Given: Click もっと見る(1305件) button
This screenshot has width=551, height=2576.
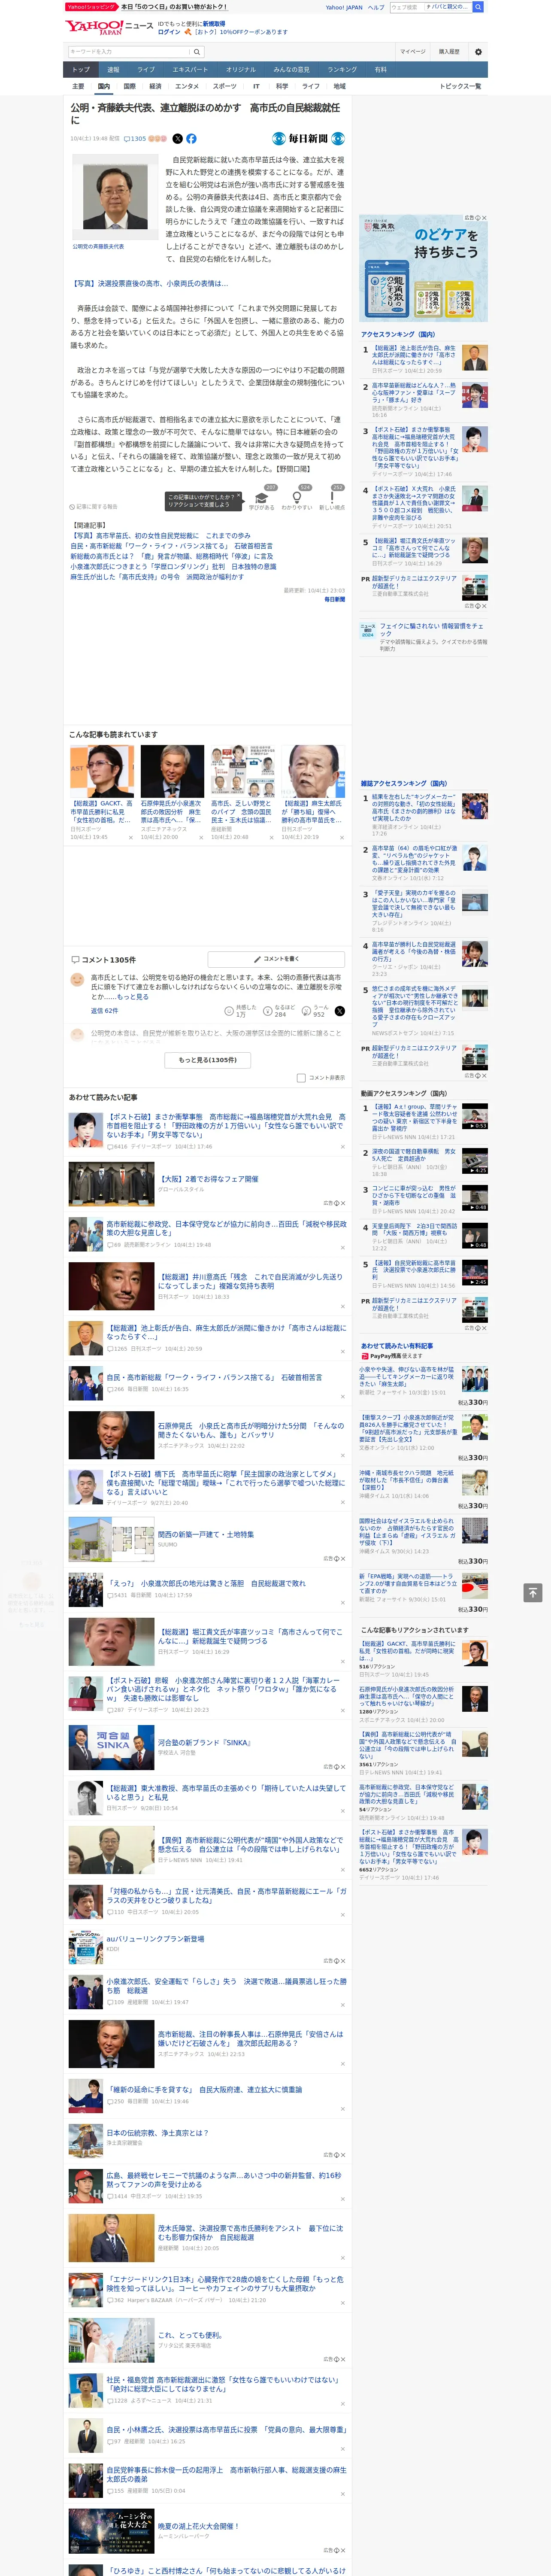Looking at the screenshot, I should [x=208, y=1060].
